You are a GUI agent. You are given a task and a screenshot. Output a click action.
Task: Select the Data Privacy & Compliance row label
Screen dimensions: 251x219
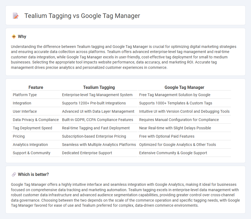coord(36,120)
